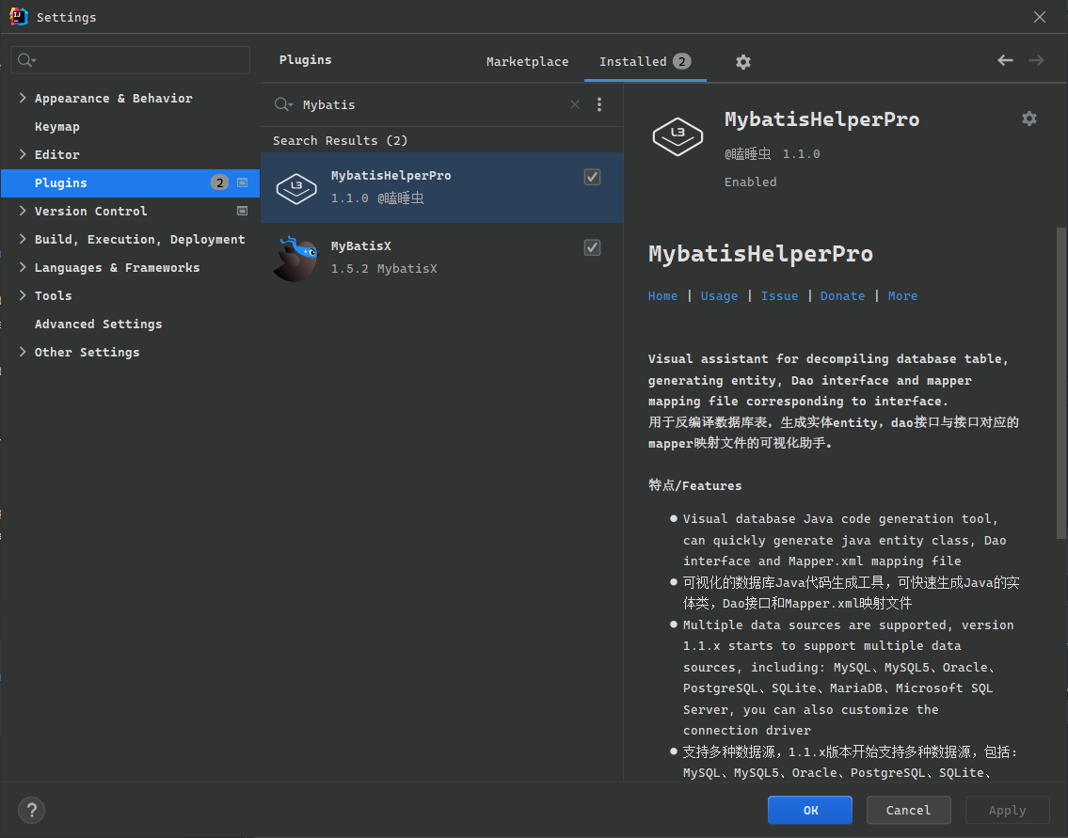Select the MybatisHelperPro plugin row
1068x838 pixels.
441,187
